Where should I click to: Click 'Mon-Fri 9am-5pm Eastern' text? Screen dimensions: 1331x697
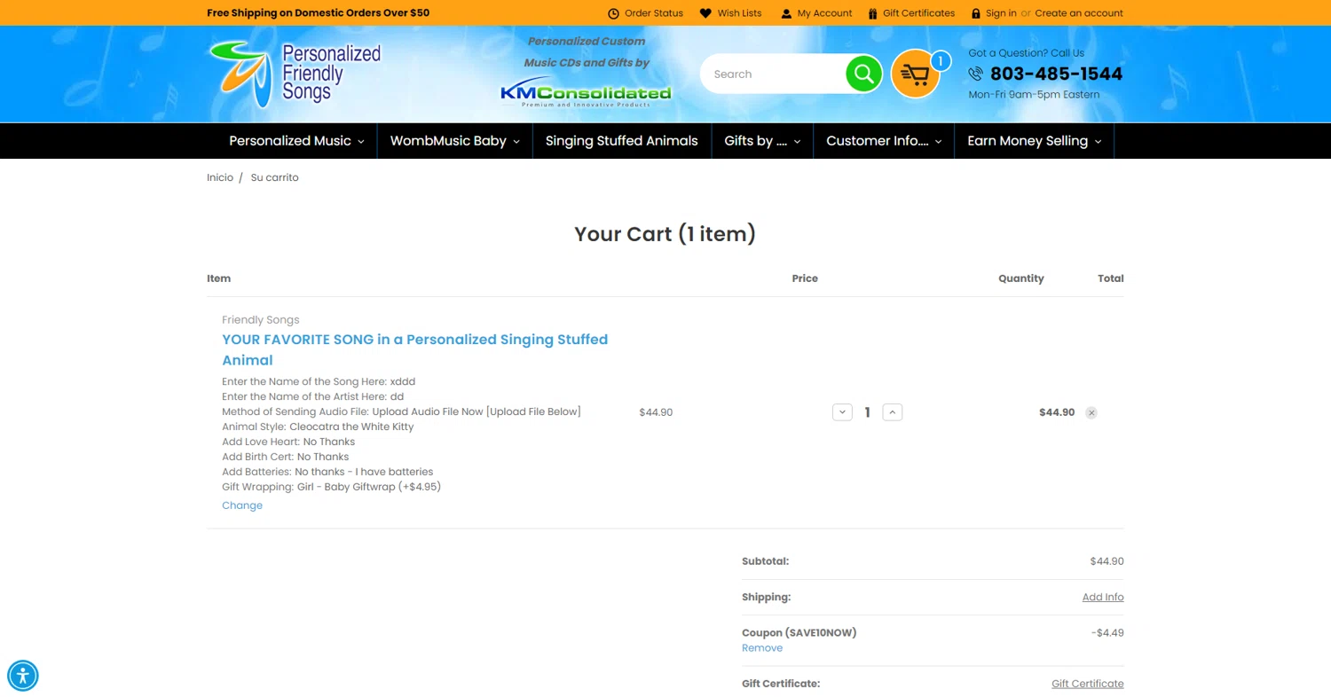[1034, 95]
